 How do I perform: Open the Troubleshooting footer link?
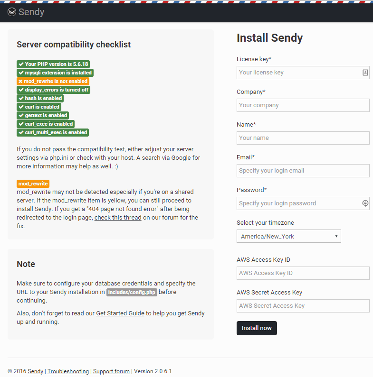point(68,371)
